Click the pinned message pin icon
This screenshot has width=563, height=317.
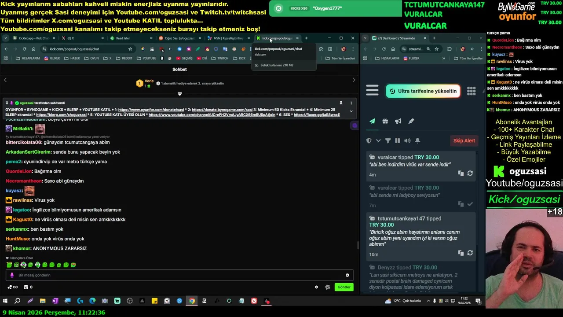(341, 103)
